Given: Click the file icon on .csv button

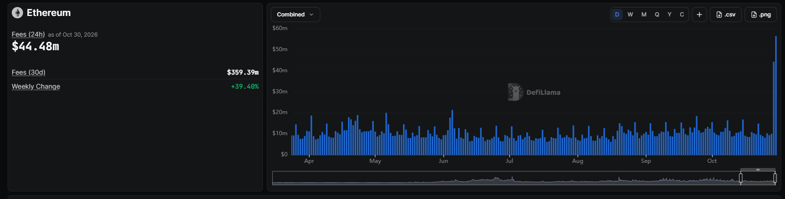Looking at the screenshot, I should pos(719,15).
